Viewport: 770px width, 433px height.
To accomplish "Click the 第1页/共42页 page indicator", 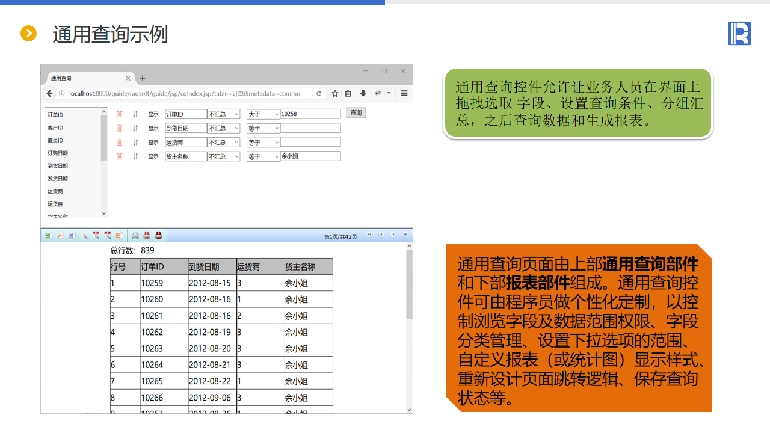I will 340,236.
